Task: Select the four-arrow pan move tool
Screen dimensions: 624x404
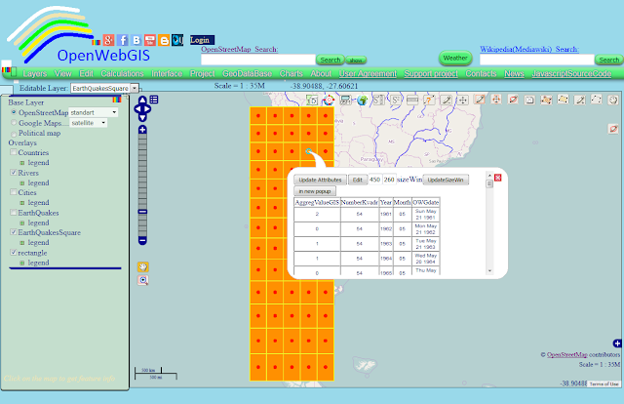Action: (x=462, y=100)
